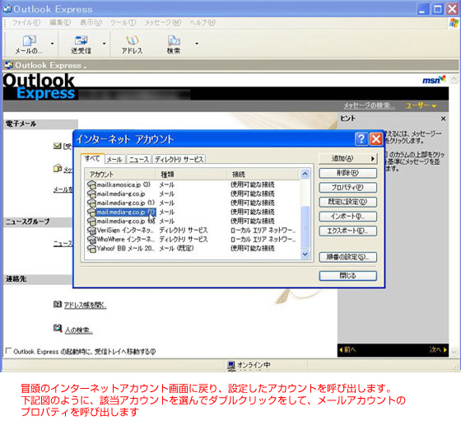Click the Windows flag logo in menu bar
461x430 pixels.
(x=454, y=22)
